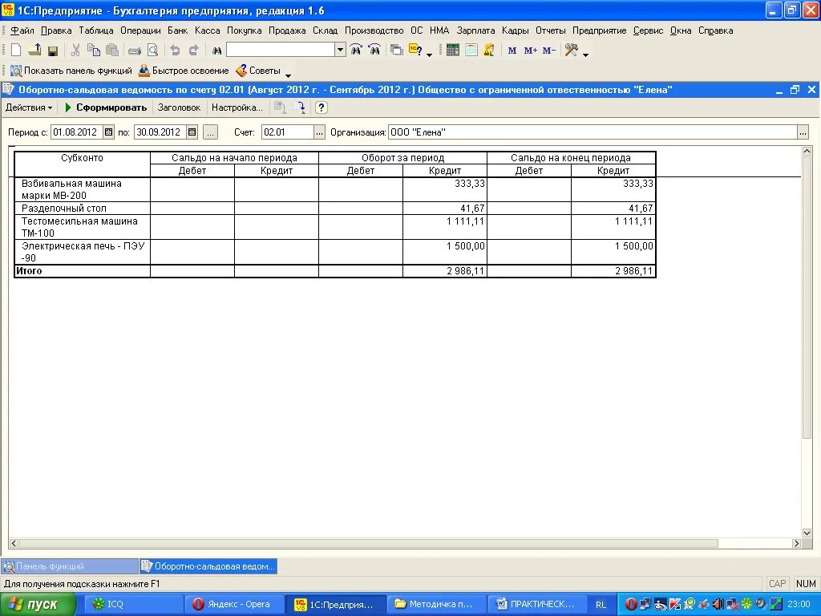The image size is (821, 616).
Task: Click the Тестомесильная машина ТМ-100 row
Action: [x=334, y=227]
